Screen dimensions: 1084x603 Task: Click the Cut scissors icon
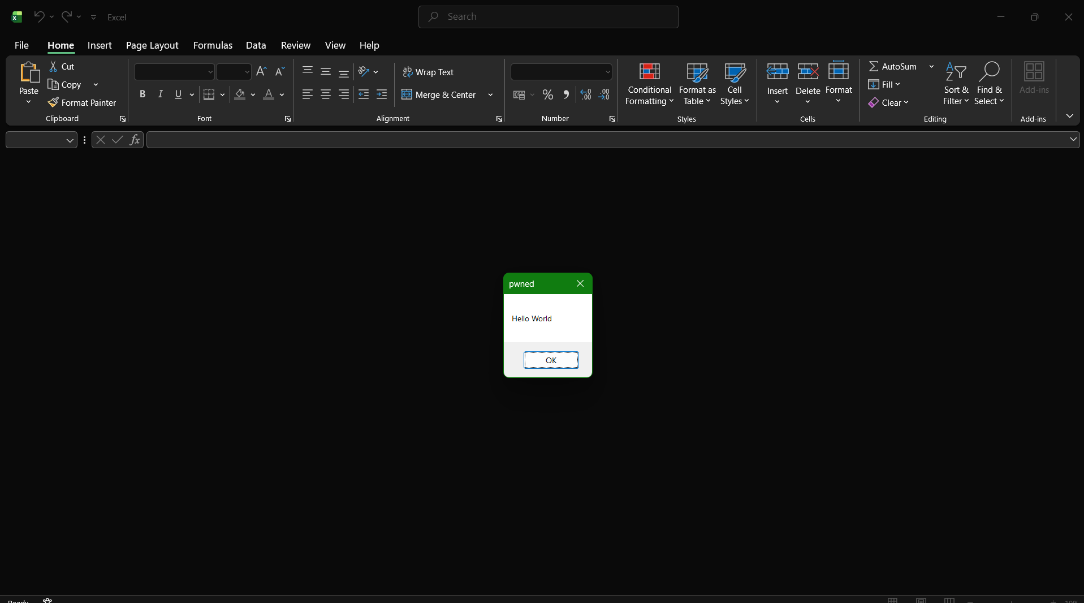(53, 67)
